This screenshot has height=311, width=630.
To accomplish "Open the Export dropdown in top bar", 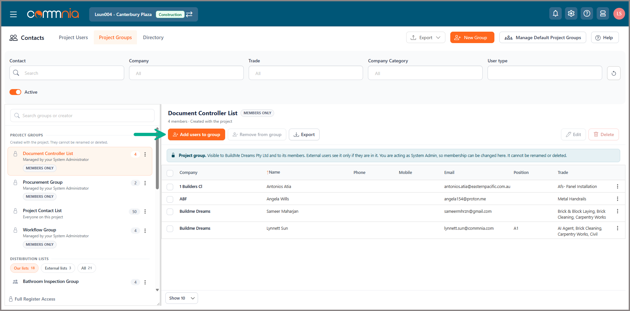I will [425, 38].
